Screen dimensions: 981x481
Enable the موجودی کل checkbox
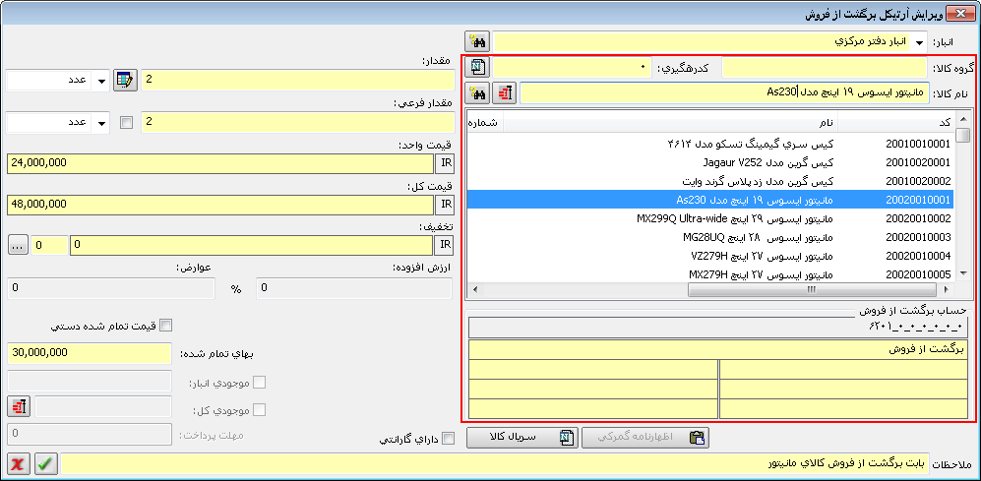(x=259, y=410)
